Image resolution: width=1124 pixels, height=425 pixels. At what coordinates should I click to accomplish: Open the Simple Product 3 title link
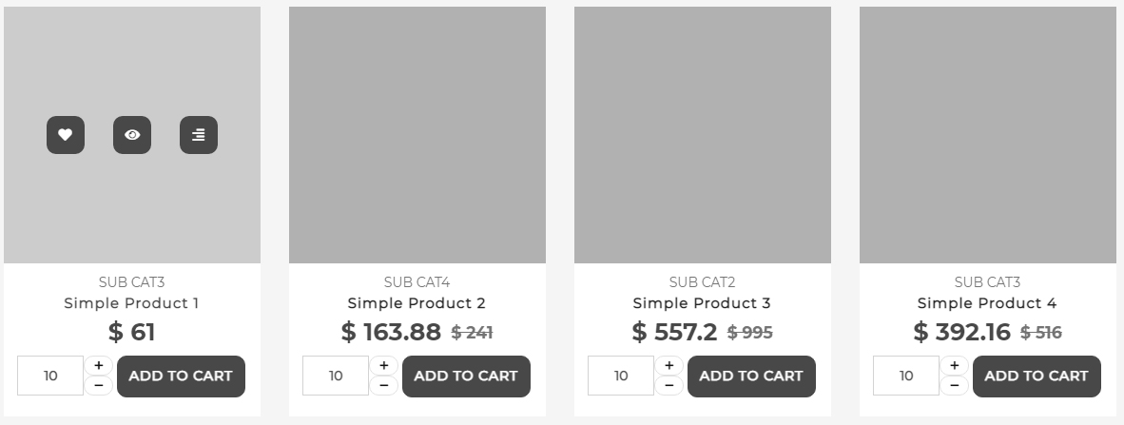[702, 303]
